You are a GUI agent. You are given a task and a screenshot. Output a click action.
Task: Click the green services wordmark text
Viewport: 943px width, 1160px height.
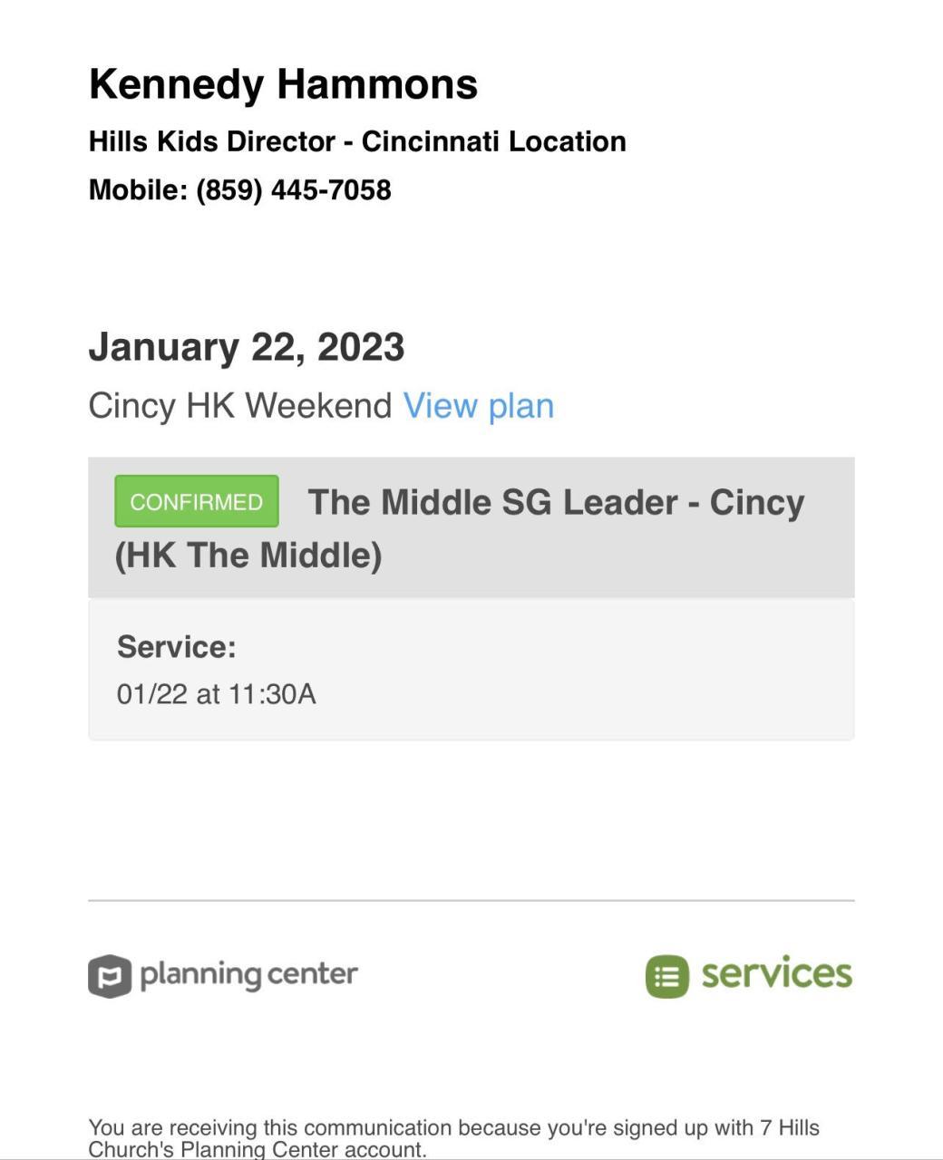point(776,974)
